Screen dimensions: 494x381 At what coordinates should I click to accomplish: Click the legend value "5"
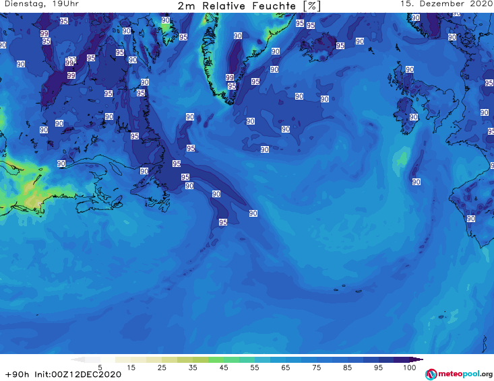pos(100,368)
